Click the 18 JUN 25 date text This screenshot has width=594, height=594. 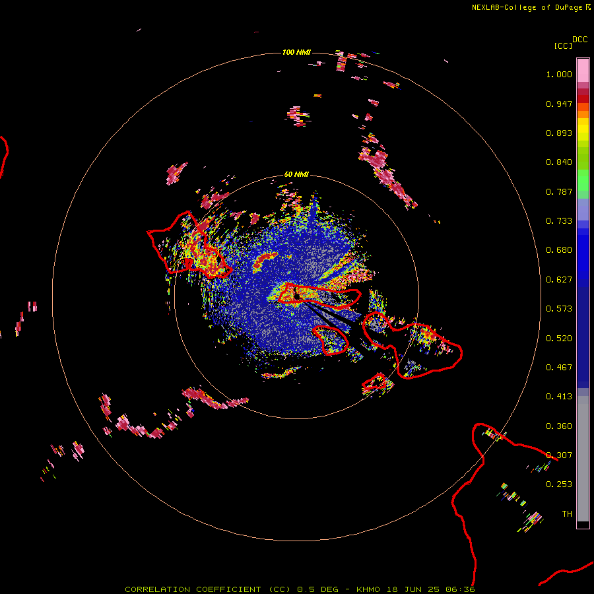pos(414,589)
